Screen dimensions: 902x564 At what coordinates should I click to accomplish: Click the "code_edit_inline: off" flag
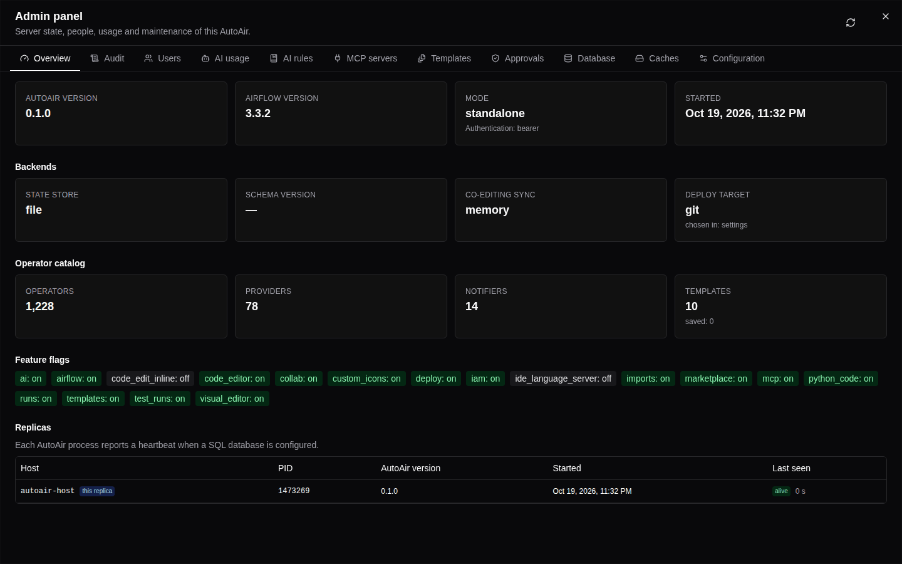[150, 379]
